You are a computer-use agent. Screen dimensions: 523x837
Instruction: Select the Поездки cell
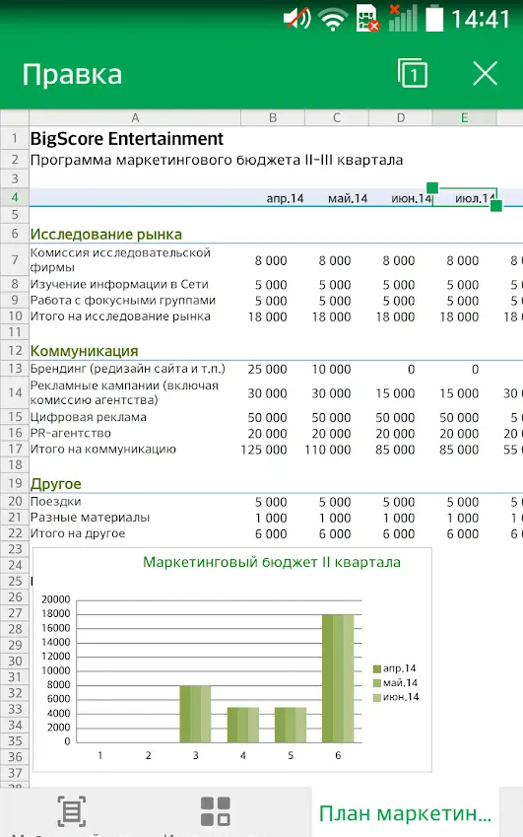point(55,501)
